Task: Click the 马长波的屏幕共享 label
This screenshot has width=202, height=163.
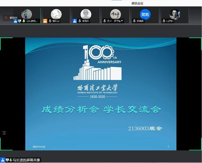Action: (26, 160)
